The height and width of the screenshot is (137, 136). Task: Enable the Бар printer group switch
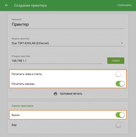pos(120,125)
